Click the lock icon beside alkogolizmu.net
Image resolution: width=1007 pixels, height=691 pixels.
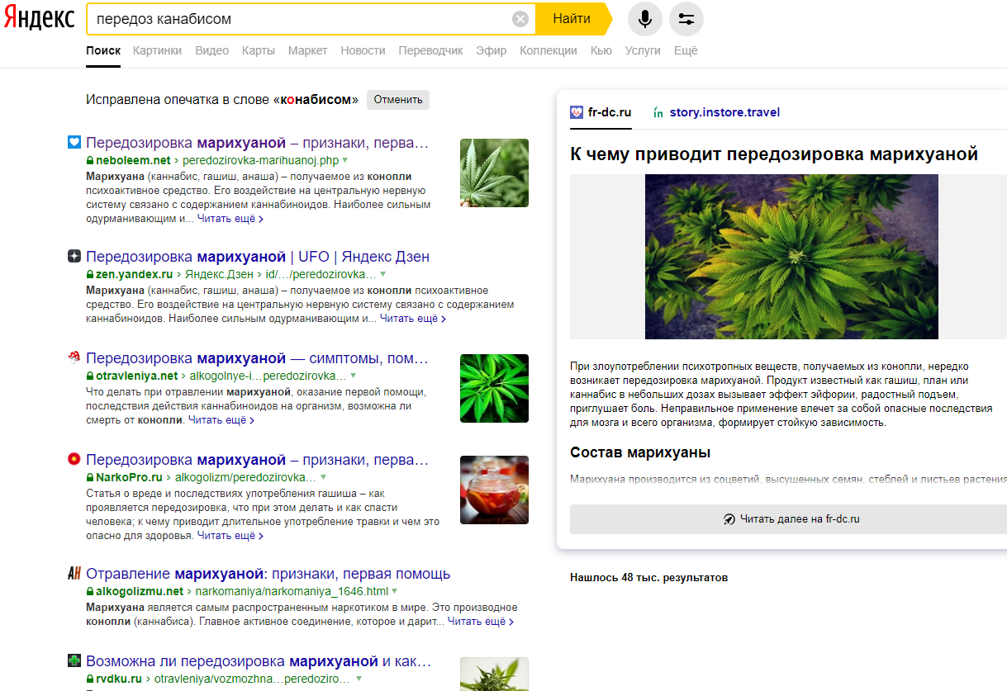[x=90, y=592]
